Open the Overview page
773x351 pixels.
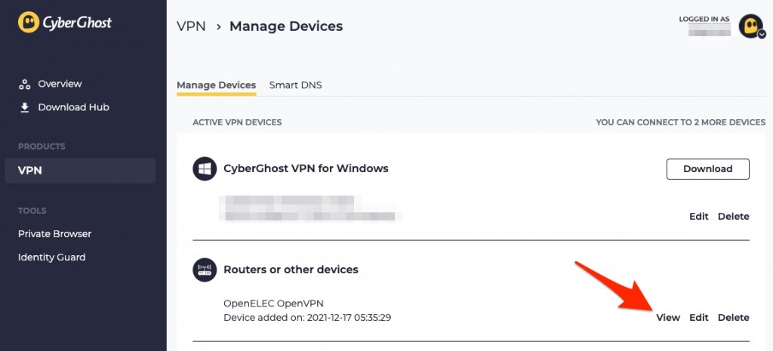click(x=60, y=84)
